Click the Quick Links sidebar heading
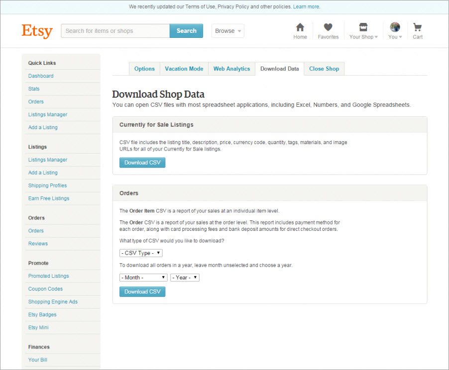The width and height of the screenshot is (449, 370). point(42,63)
